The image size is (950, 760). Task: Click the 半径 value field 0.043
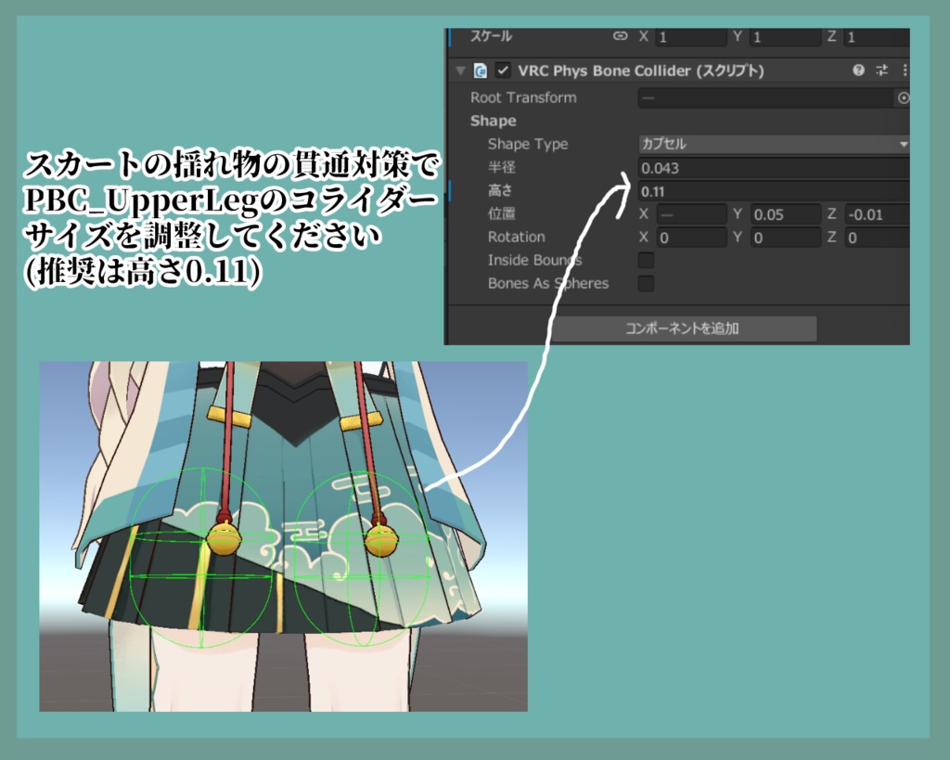point(774,168)
